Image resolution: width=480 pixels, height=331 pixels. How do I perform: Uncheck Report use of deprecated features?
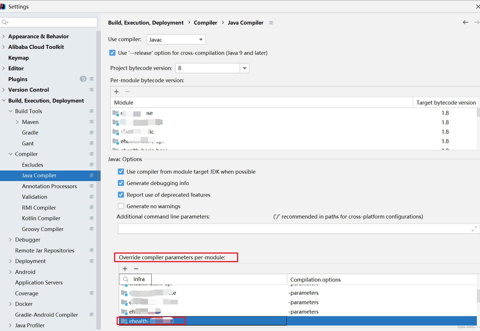pyautogui.click(x=121, y=195)
